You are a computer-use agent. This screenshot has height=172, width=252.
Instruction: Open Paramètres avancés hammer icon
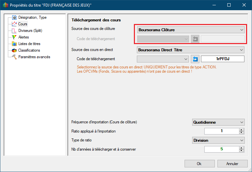(14, 57)
